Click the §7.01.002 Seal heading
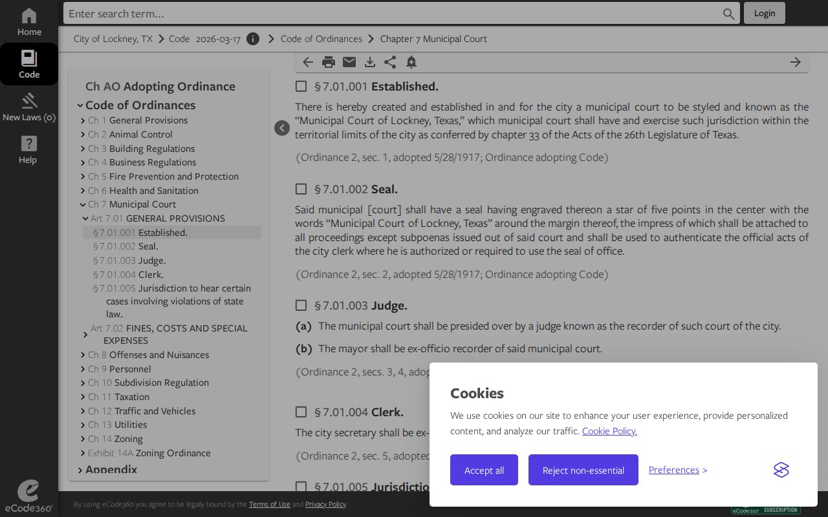Screen dimensions: 828x517 tap(356, 189)
